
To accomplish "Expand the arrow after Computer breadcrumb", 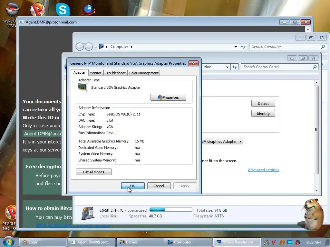I will coord(132,47).
